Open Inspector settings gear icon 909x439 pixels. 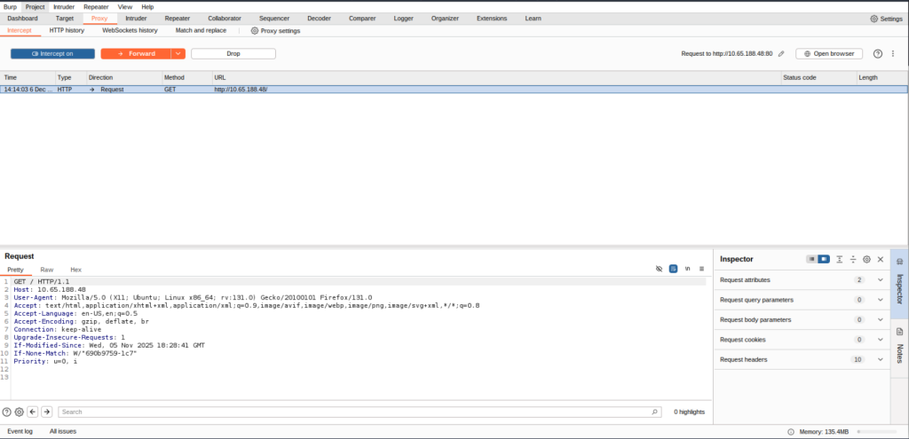click(x=866, y=259)
